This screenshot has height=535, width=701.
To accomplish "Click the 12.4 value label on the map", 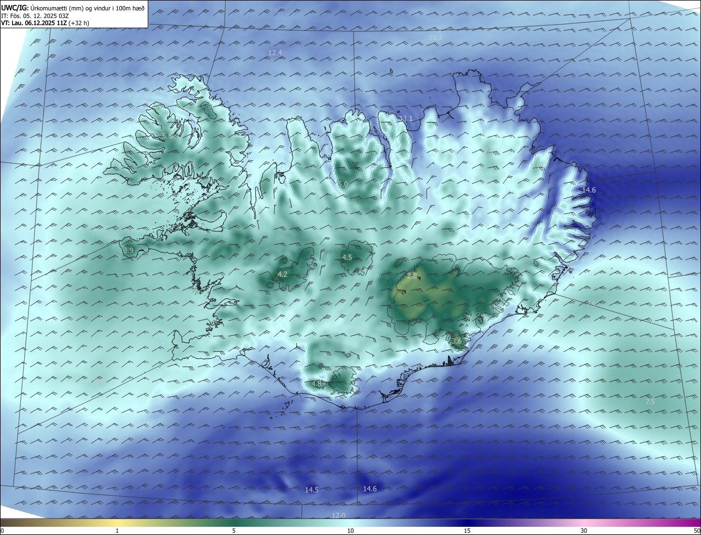I will pyautogui.click(x=275, y=53).
